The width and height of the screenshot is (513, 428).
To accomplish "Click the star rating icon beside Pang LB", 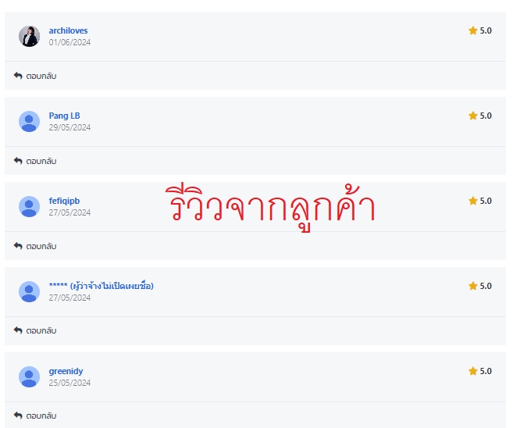I will (x=472, y=116).
